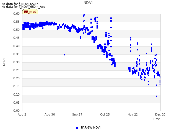This screenshot has height=133, width=177.
Task: Click the 0.10 y-axis tick label
Action: tap(17, 94)
